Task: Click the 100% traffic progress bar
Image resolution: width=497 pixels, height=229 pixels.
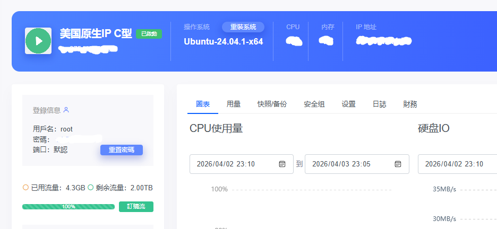Action: point(68,207)
